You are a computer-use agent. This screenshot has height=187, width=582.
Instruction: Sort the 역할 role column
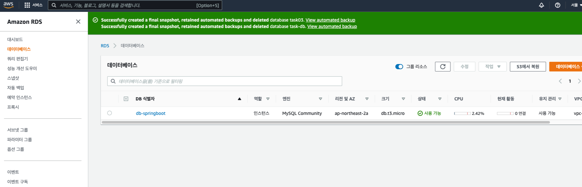(268, 99)
